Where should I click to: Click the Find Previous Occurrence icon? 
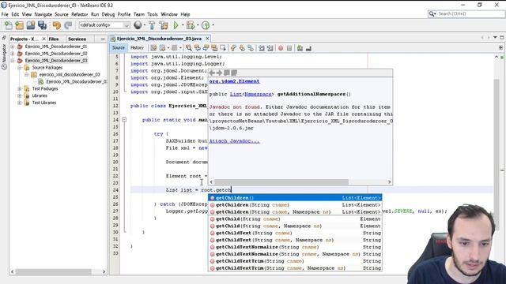(x=197, y=48)
